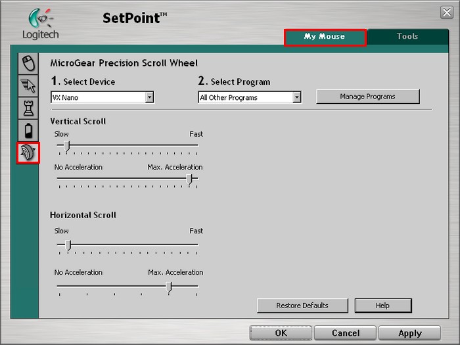The width and height of the screenshot is (460, 345).
Task: Open the game settings chess rook icon
Action: pos(28,108)
